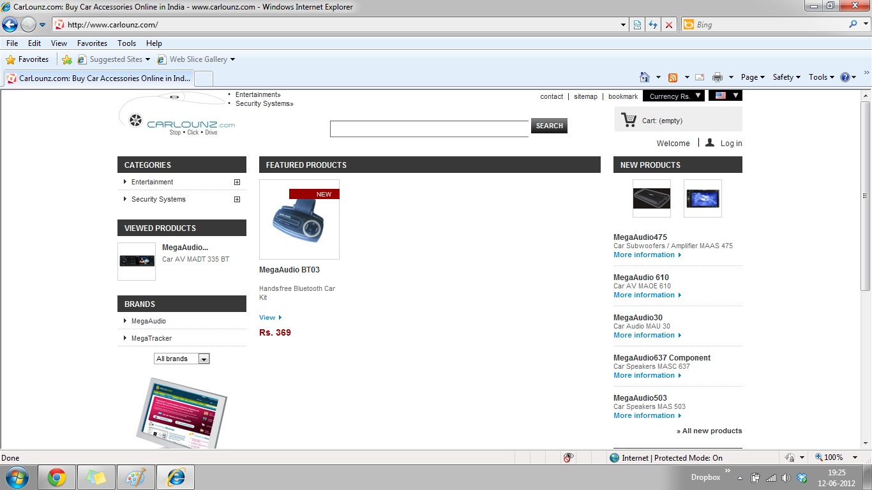Select the CarLounz.com browser tab

(x=98, y=78)
